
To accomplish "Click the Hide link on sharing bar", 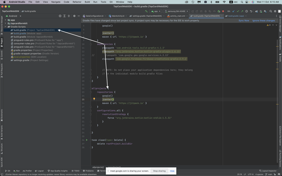I will [172, 171].
